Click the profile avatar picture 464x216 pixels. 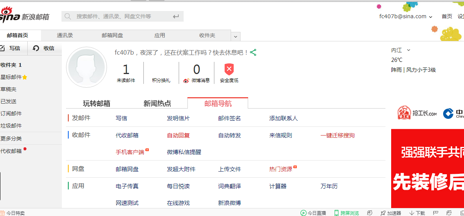(x=87, y=68)
